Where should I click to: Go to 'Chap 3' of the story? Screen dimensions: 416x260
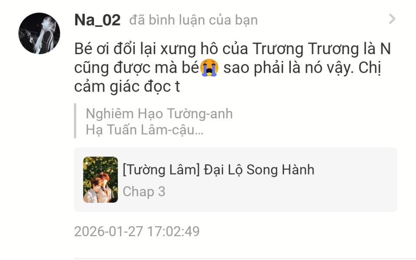[x=144, y=192]
